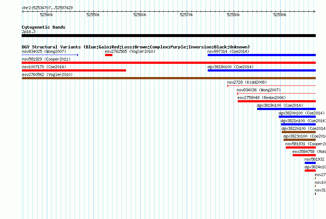
Task: Click the brown dgv3822n100 complex bar
Action: [x=299, y=132]
